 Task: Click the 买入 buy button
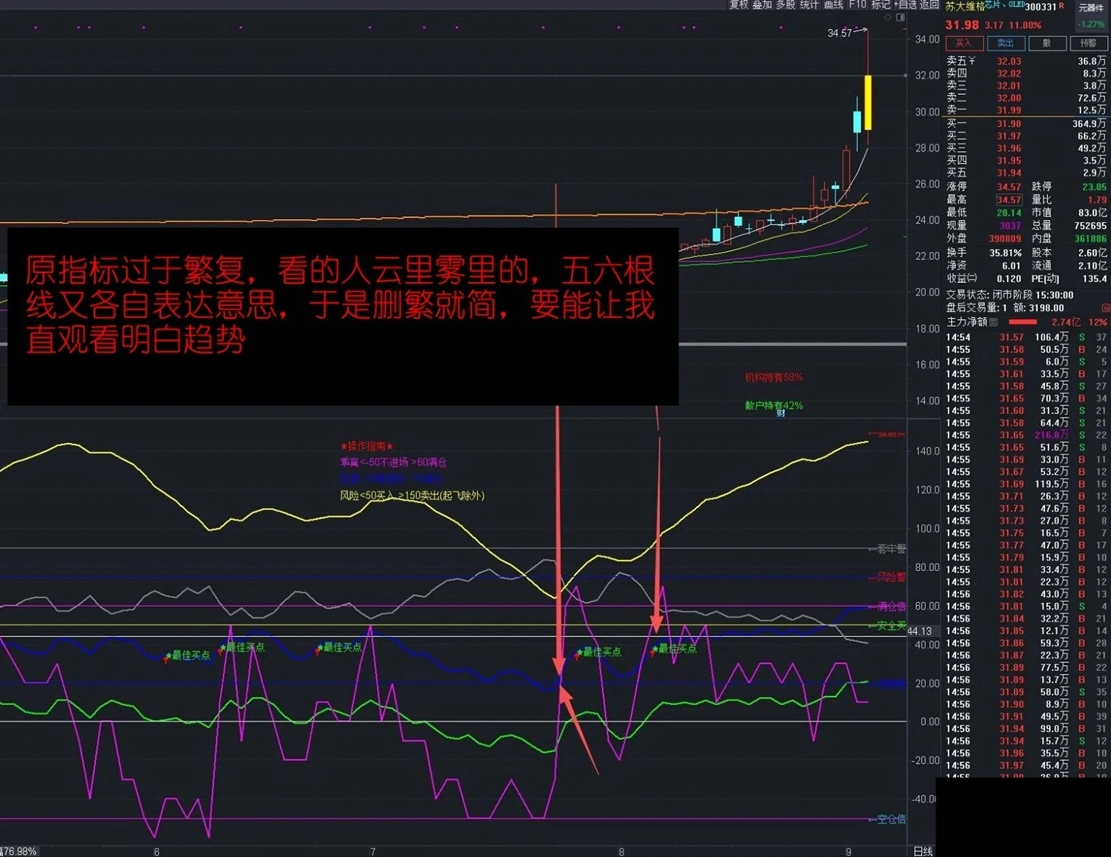964,43
